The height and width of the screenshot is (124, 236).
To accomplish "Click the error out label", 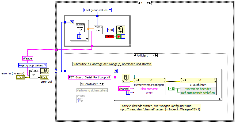I will (x=46, y=82).
